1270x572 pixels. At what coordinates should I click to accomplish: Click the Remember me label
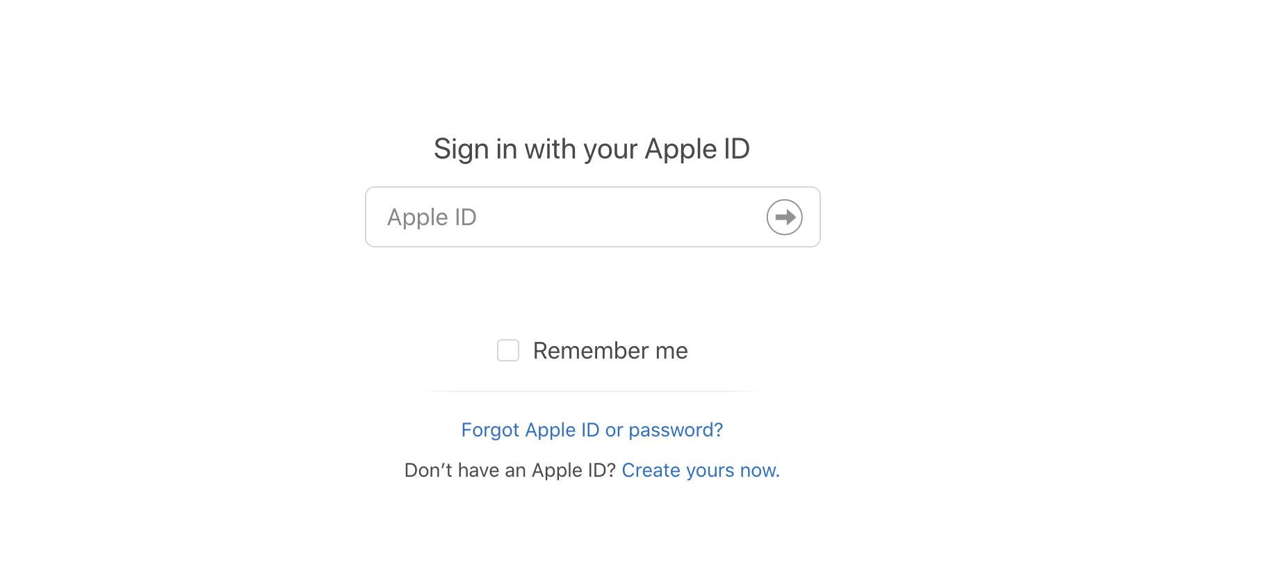610,350
